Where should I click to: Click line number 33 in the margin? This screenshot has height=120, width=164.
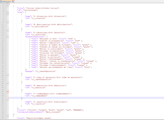pos(3,69)
